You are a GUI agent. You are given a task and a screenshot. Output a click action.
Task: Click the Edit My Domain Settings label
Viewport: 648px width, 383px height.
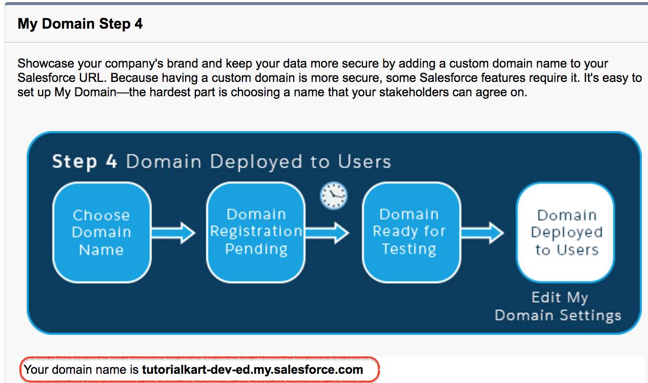click(559, 306)
